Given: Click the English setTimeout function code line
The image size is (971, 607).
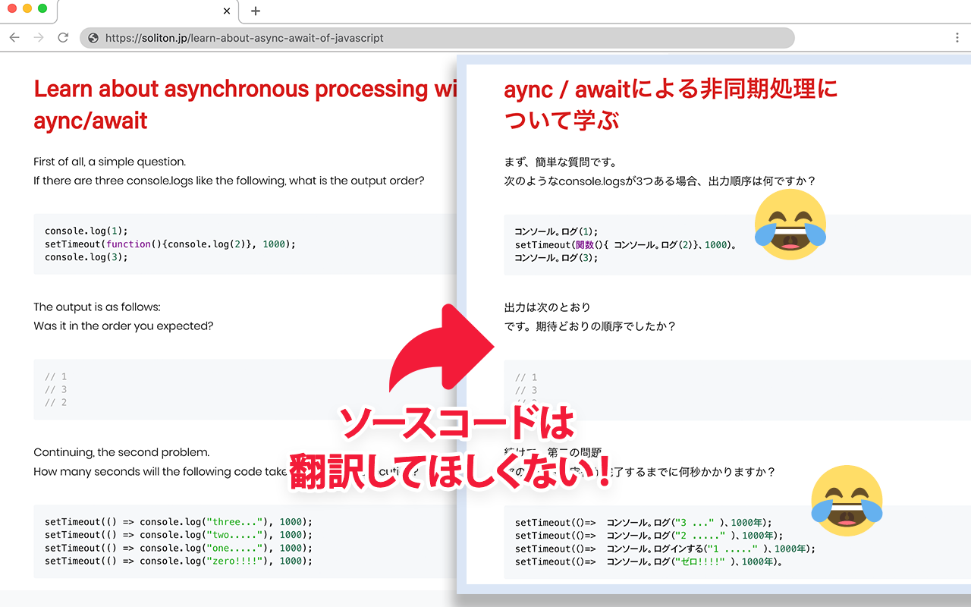Looking at the screenshot, I should click(x=170, y=244).
